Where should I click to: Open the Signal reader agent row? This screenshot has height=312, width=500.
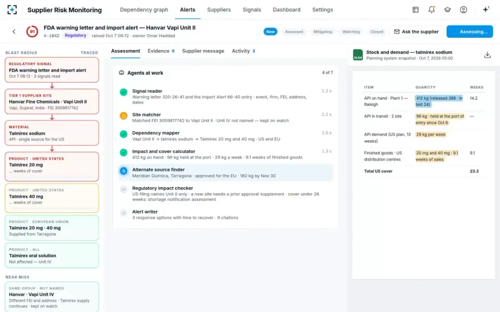225,97
